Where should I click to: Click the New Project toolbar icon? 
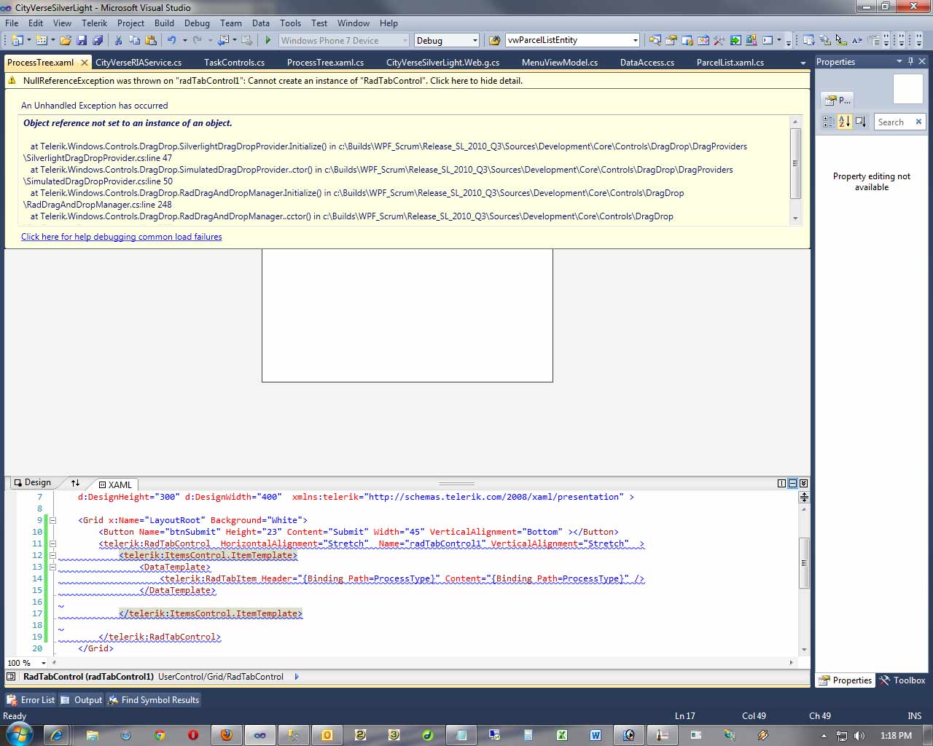pos(17,41)
